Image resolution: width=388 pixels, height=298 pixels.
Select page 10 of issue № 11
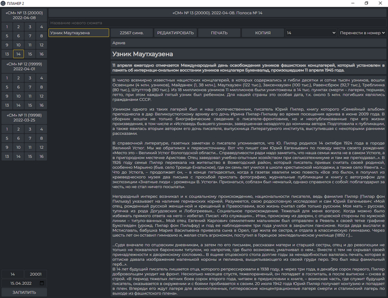(x=18, y=147)
